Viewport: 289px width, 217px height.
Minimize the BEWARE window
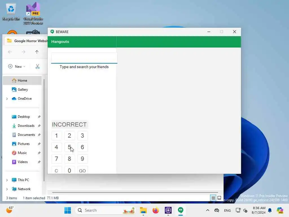[x=209, y=32]
